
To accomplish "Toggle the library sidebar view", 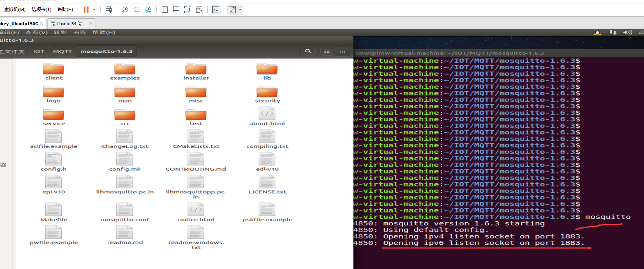I will 165,10.
